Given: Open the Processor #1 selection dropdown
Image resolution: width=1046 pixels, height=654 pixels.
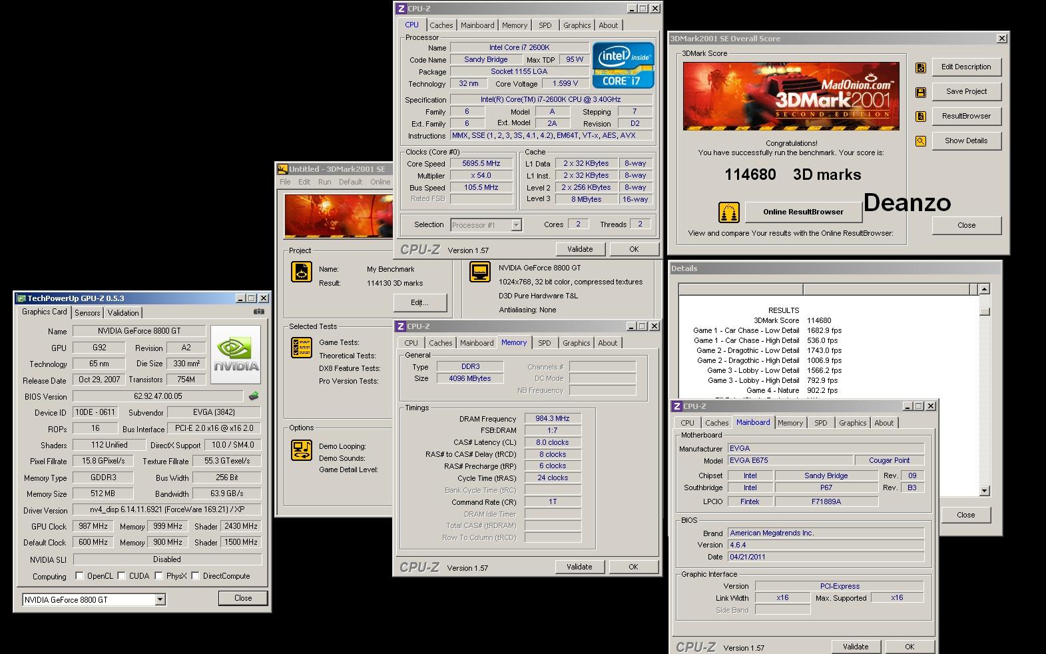Looking at the screenshot, I should coord(516,225).
